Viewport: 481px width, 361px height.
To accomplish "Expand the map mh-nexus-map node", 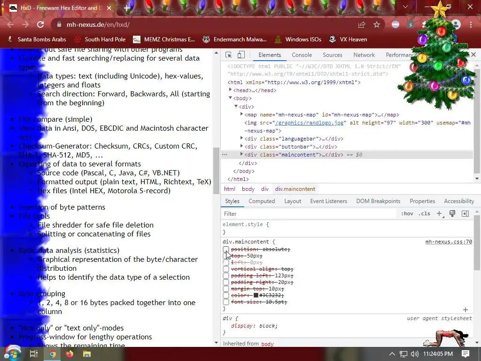I will pos(242,114).
